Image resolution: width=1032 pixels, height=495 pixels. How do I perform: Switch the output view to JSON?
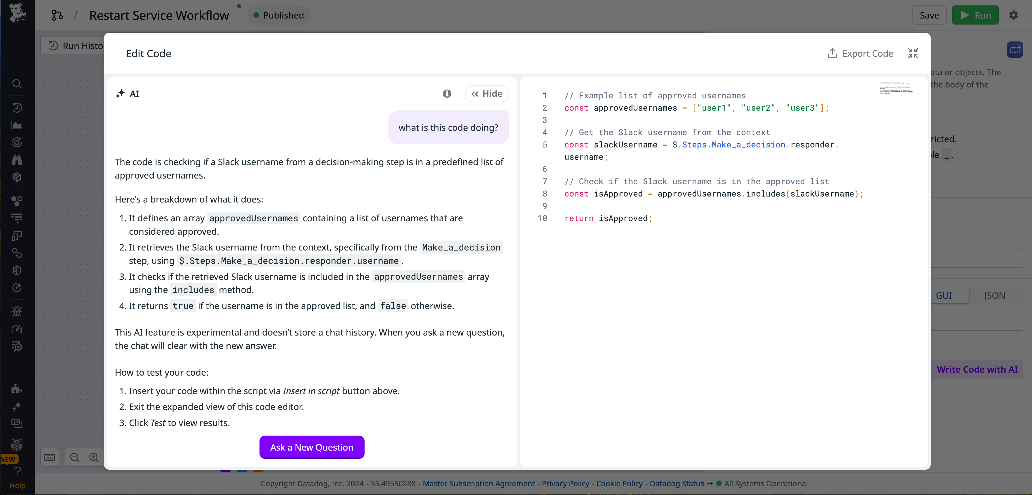[x=995, y=295]
